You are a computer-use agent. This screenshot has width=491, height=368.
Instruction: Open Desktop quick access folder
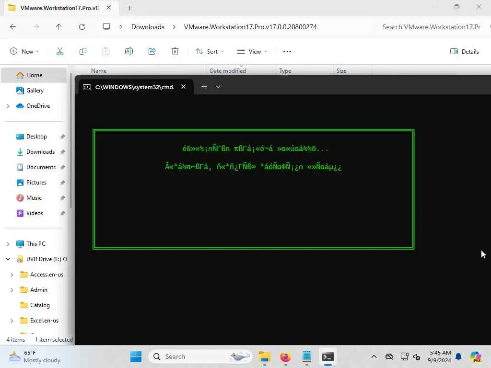pos(36,137)
